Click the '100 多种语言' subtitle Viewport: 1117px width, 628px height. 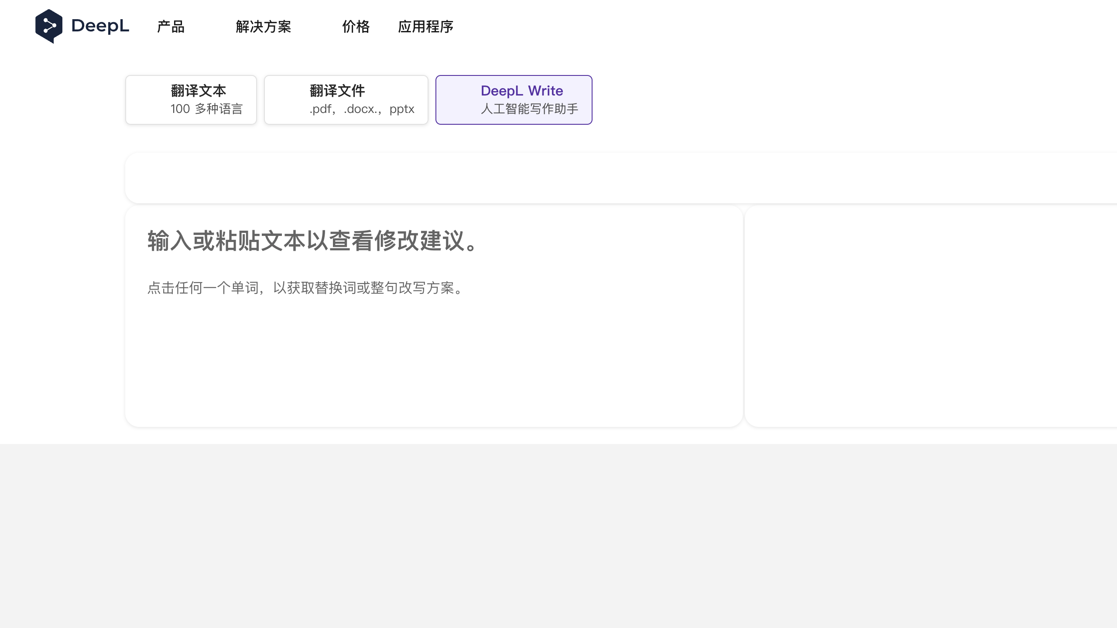tap(206, 109)
